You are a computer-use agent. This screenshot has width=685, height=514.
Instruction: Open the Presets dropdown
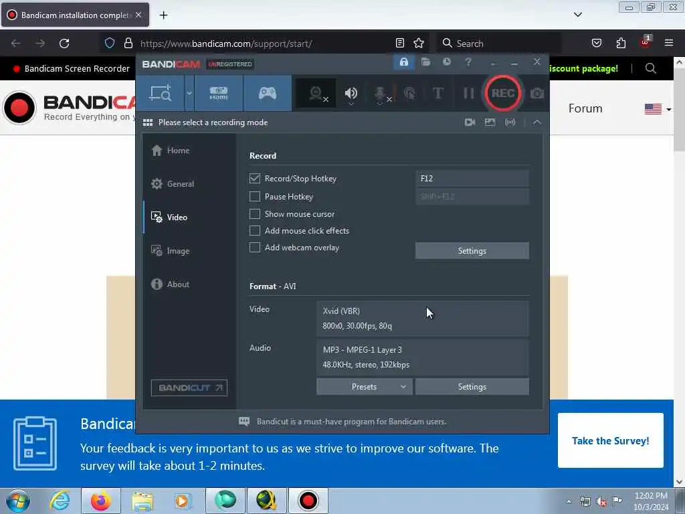[x=365, y=387]
